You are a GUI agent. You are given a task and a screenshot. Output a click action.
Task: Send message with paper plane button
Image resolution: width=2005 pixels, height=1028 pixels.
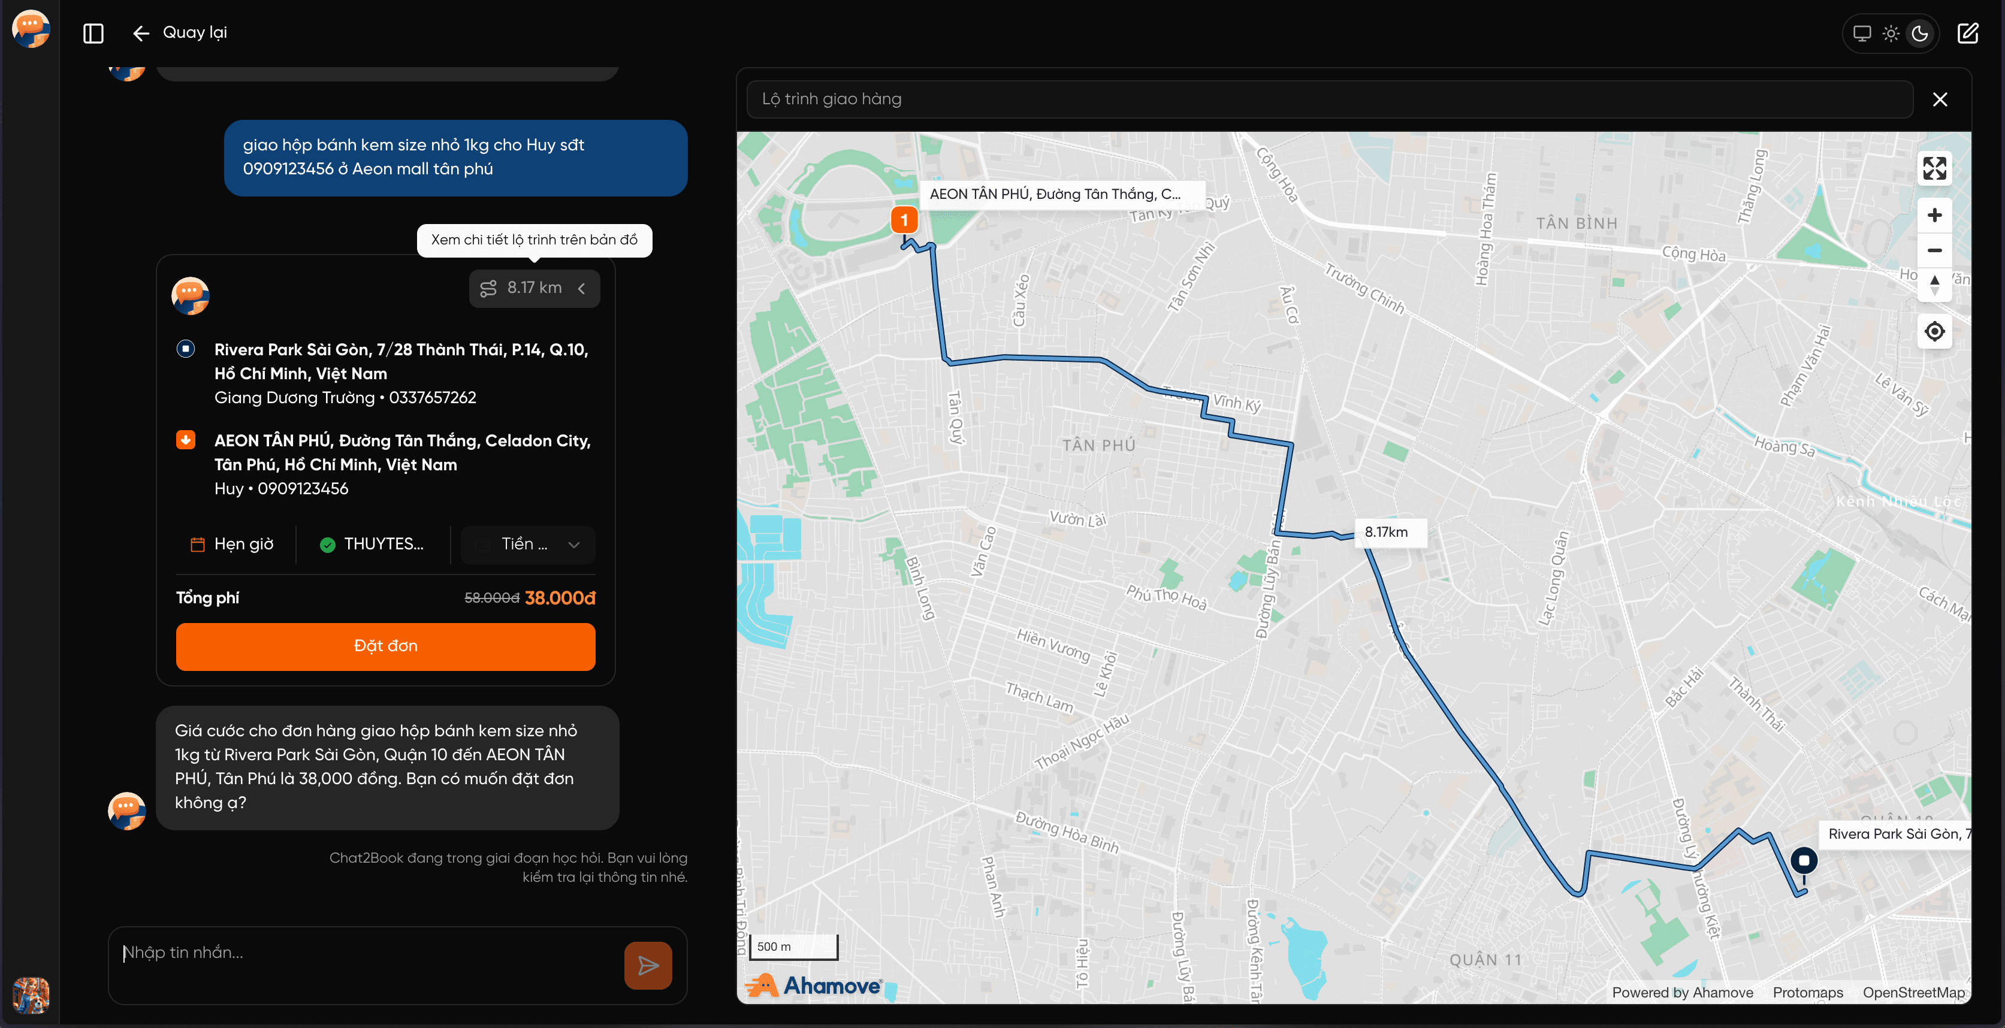648,966
